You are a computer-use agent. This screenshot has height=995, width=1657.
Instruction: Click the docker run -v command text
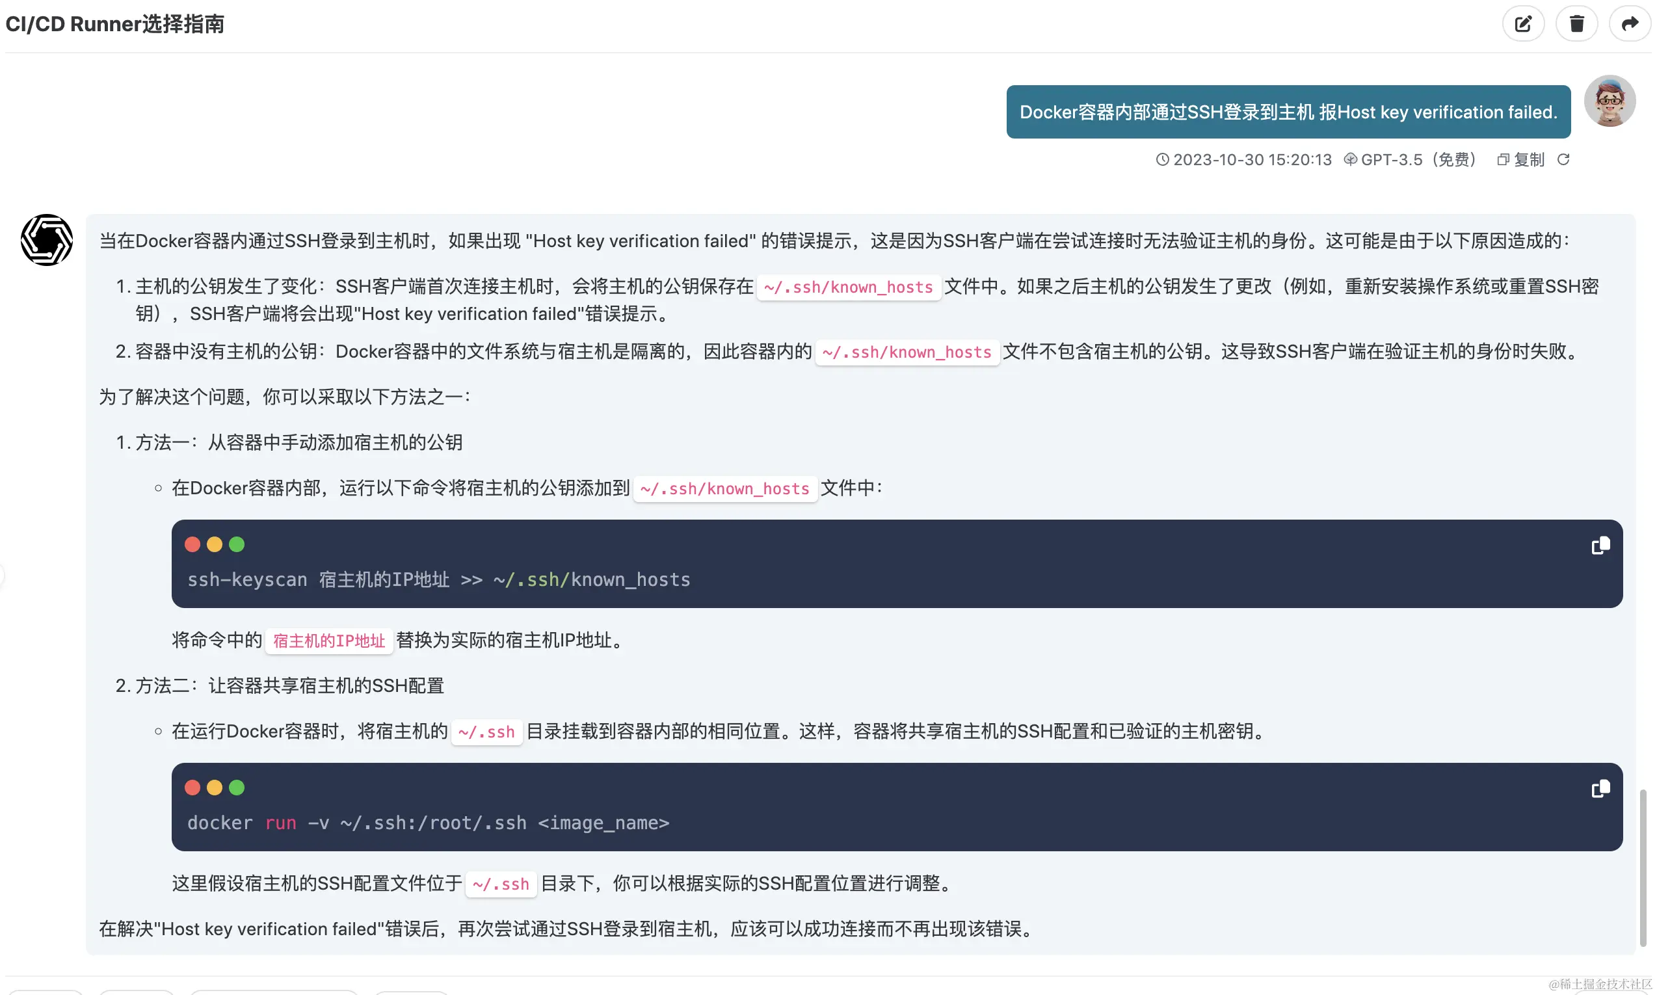pyautogui.click(x=428, y=823)
